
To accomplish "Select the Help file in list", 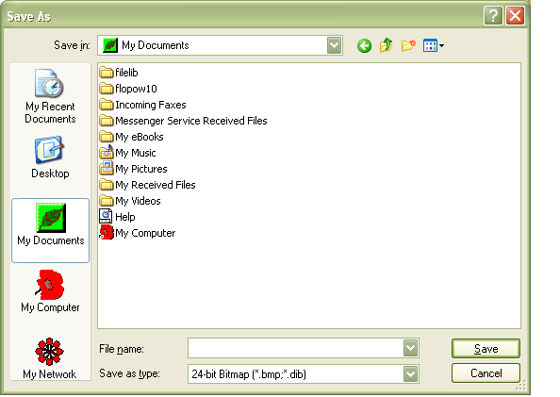I will pos(117,217).
